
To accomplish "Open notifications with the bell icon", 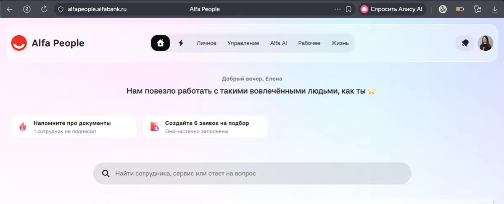I will (x=465, y=43).
